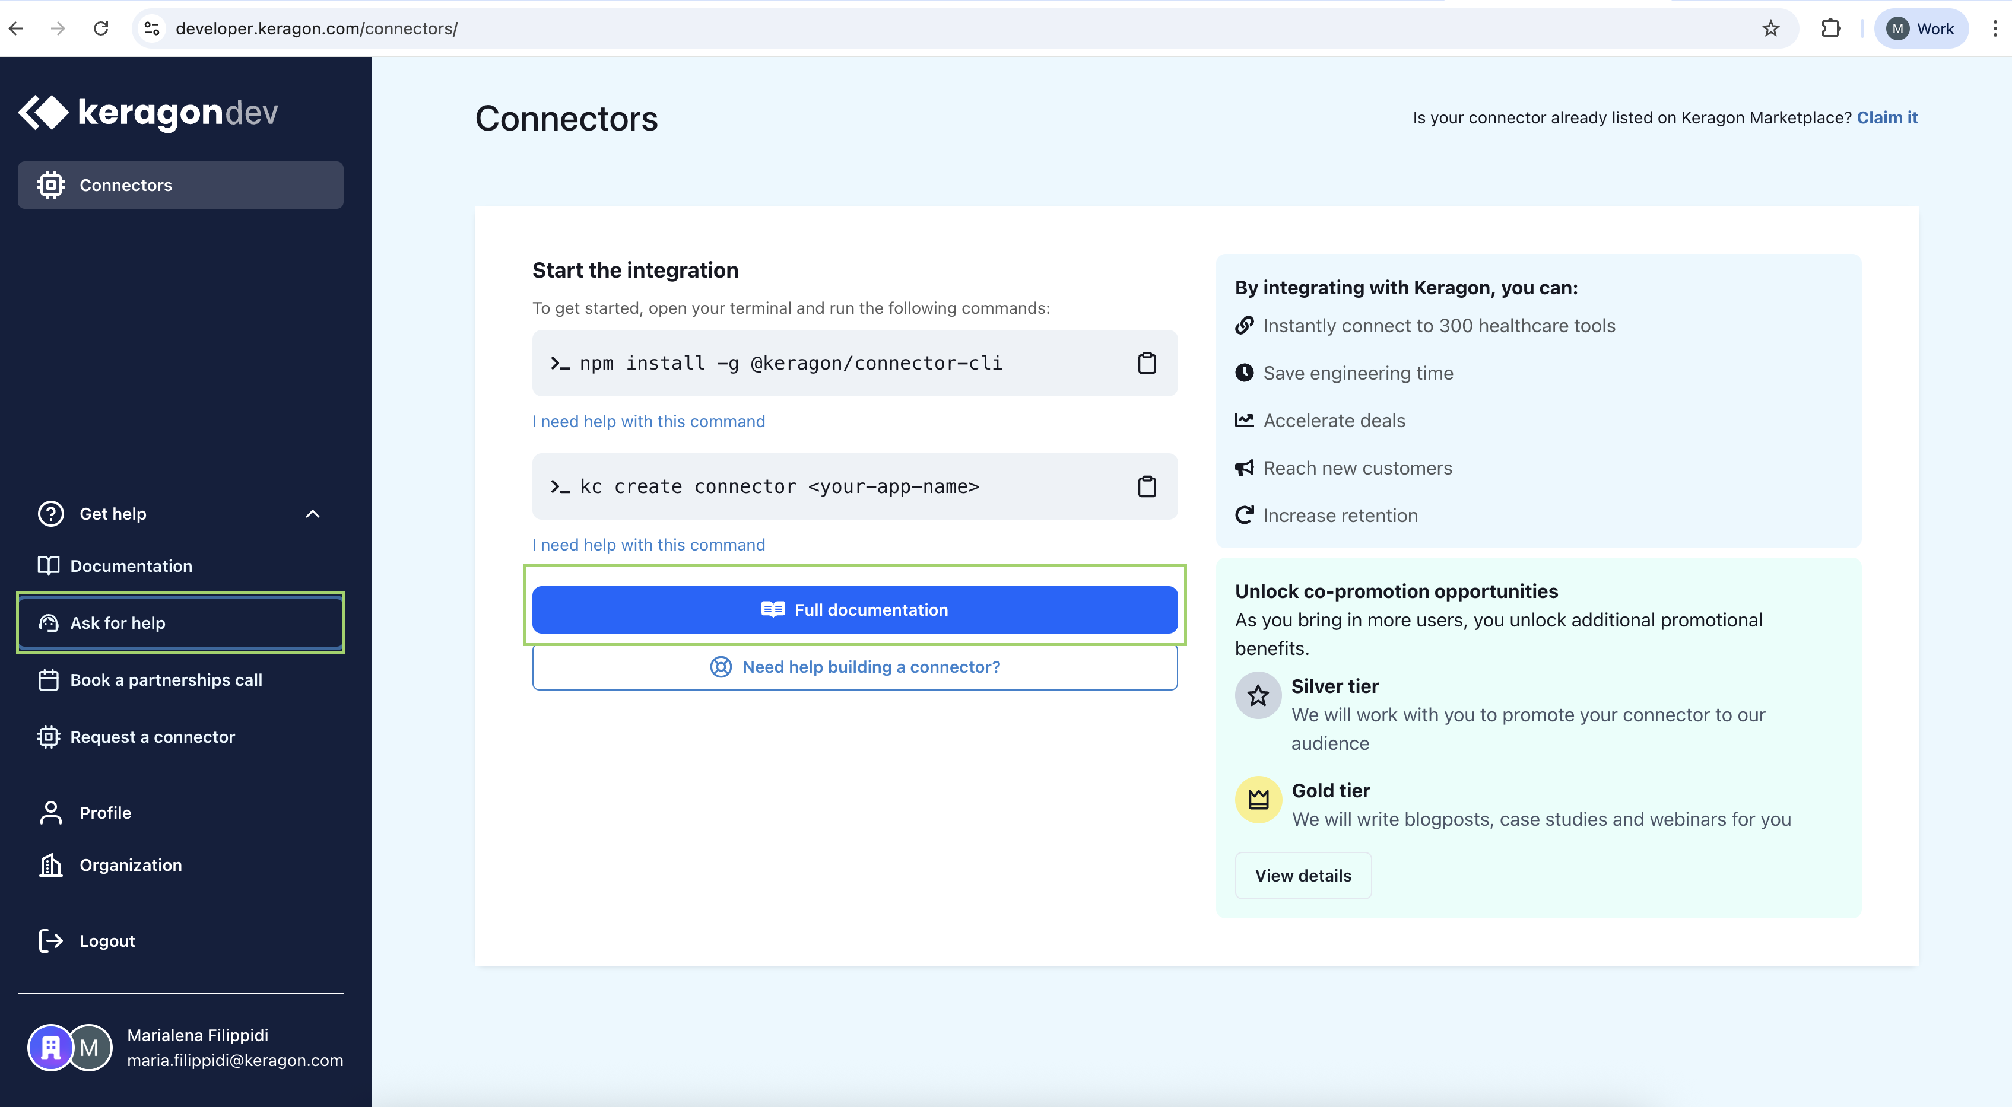The image size is (2012, 1107).
Task: Click the Organization building icon
Action: pyautogui.click(x=51, y=865)
